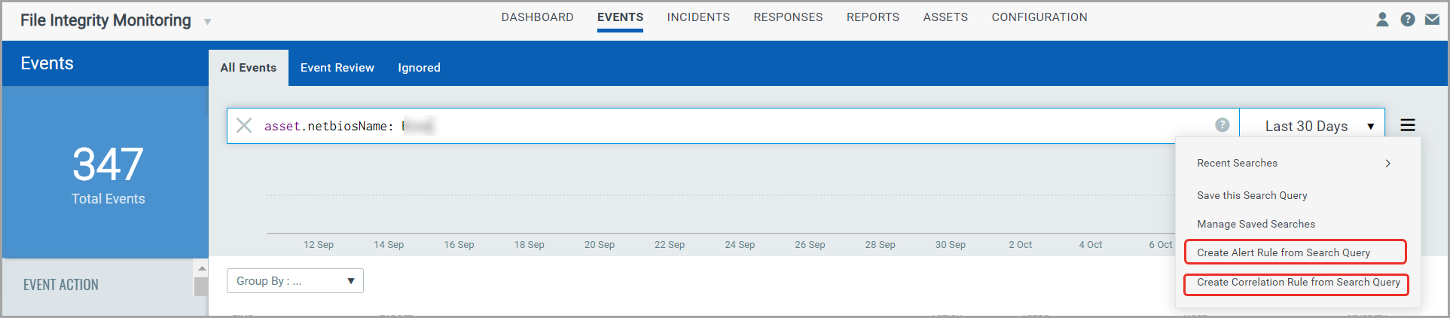Choose Manage Saved Searches

point(1256,224)
